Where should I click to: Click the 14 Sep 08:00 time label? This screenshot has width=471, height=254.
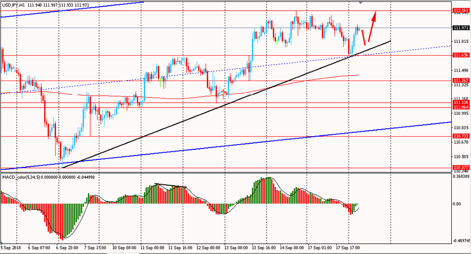292,248
